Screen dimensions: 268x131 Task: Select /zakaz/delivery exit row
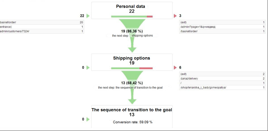(222, 79)
